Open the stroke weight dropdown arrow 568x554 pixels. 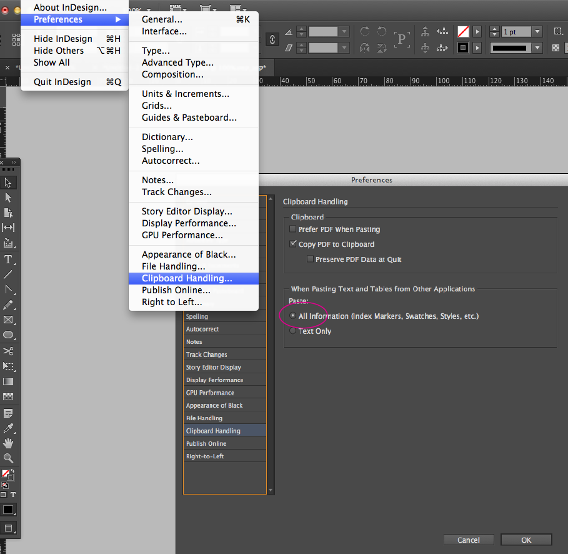pos(537,32)
